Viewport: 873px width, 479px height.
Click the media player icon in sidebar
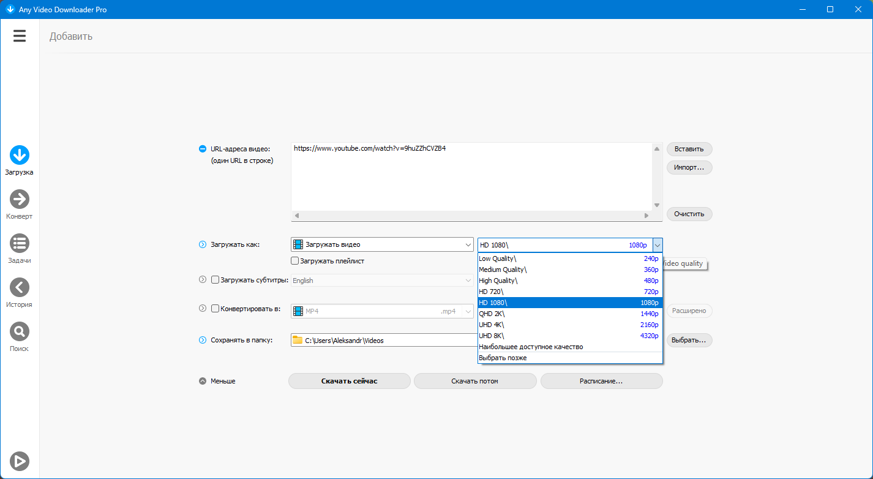(x=20, y=461)
